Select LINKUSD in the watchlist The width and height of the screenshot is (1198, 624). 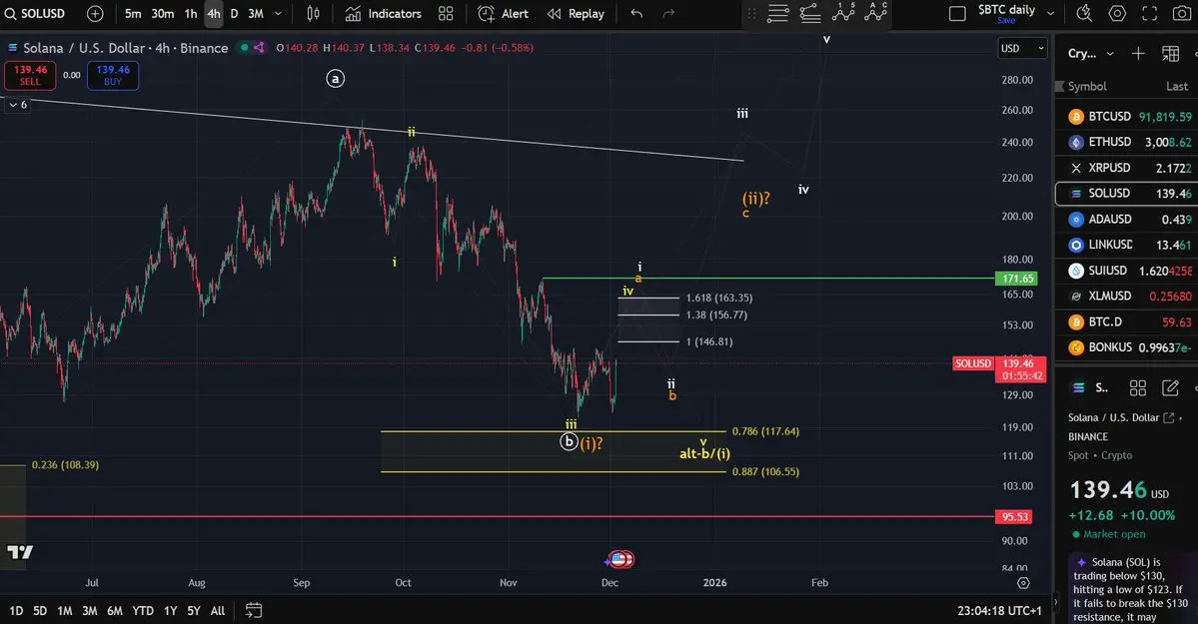[1127, 245]
